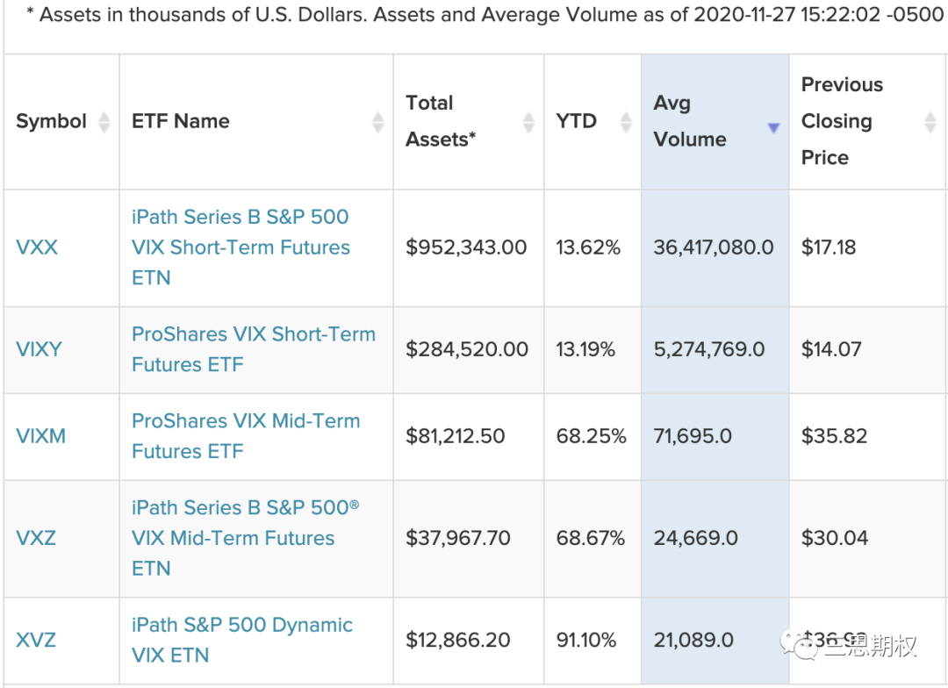The image size is (948, 688).
Task: Click the VIXM ticker link
Action: 40,436
